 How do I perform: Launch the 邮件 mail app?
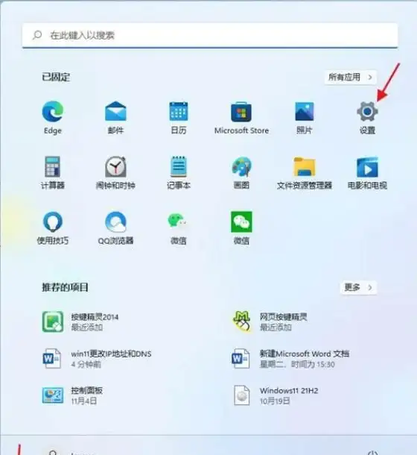[x=115, y=117]
